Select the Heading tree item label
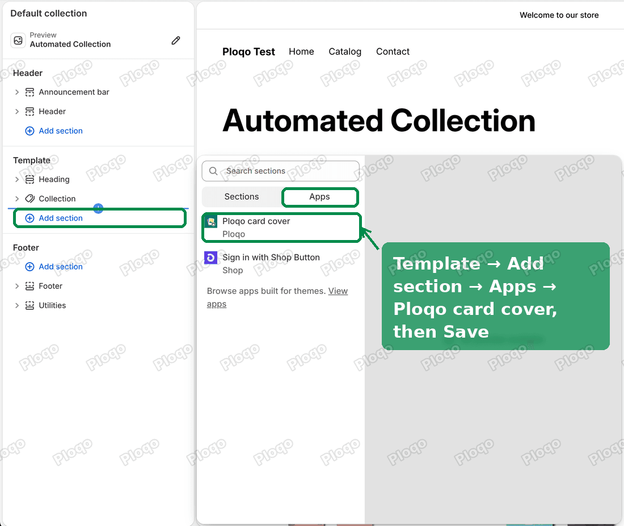Screen dimensions: 624x526 pyautogui.click(x=54, y=179)
